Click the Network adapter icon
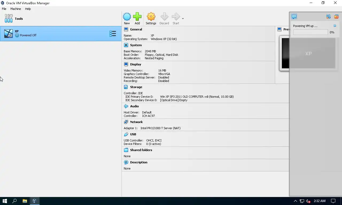The width and height of the screenshot is (342, 205). tap(126, 122)
